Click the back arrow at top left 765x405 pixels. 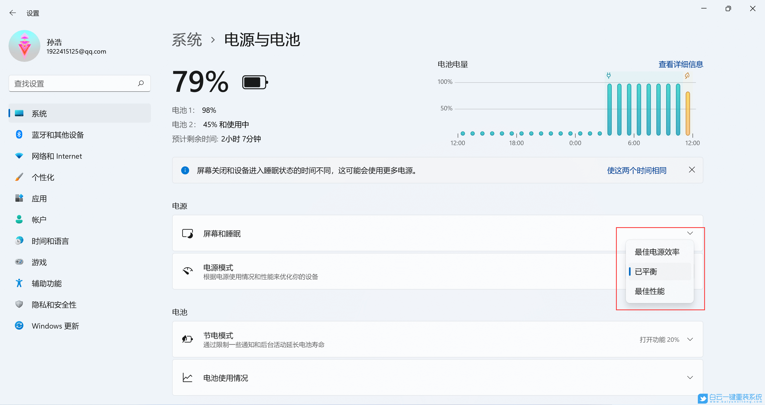tap(12, 13)
